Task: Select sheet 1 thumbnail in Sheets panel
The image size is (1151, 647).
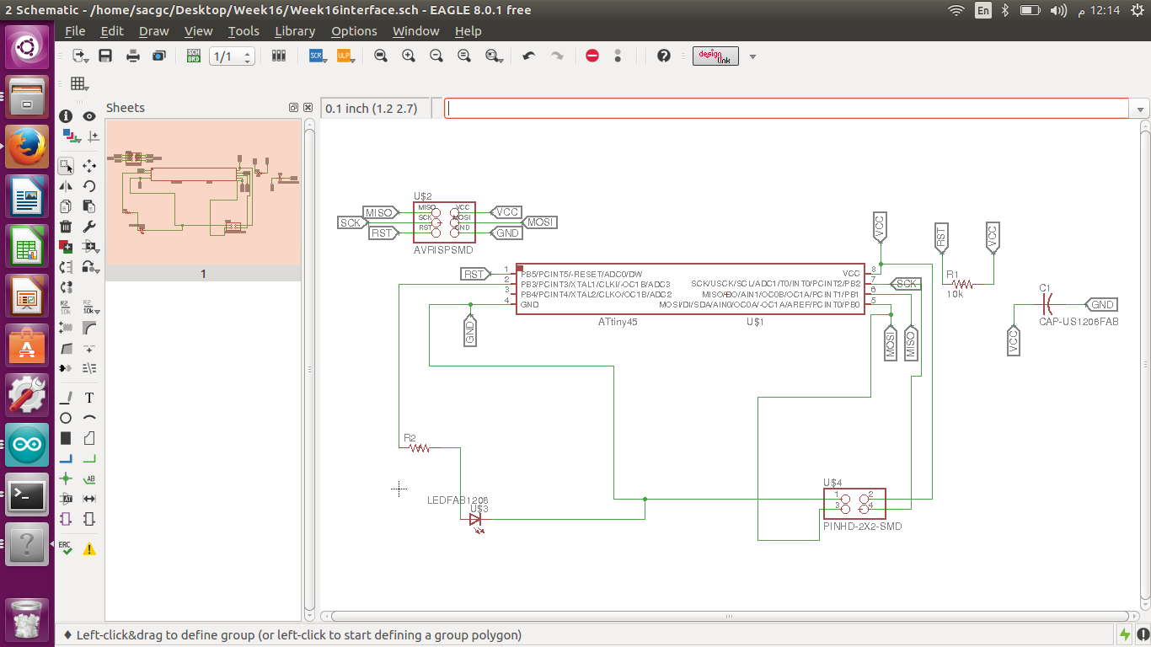Action: [203, 193]
